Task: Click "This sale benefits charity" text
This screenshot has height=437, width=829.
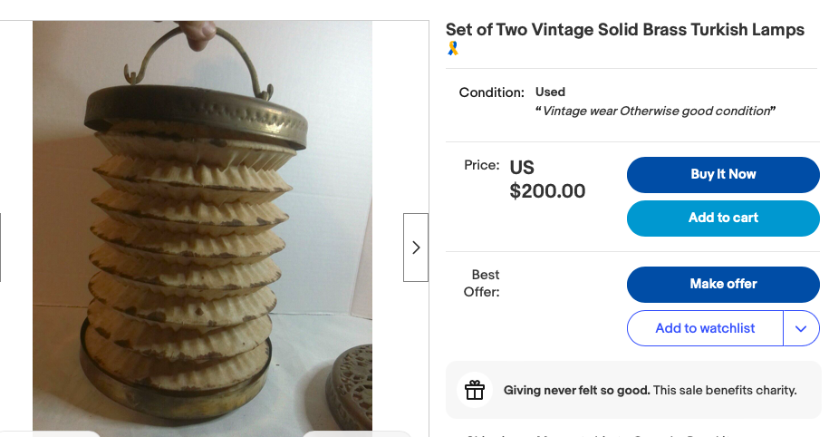Action: point(725,391)
